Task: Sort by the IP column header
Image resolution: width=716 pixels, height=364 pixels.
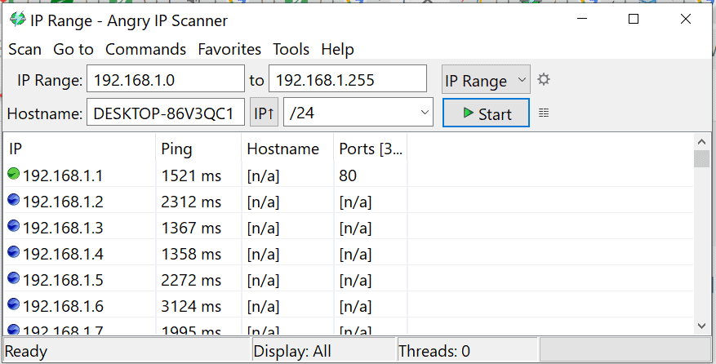Action: [x=79, y=149]
